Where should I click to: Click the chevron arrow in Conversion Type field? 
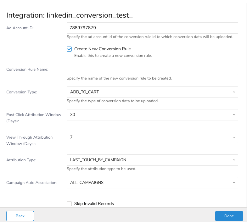pyautogui.click(x=233, y=92)
